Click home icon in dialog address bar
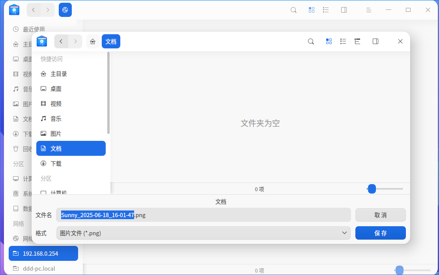The image size is (439, 275). (93, 42)
